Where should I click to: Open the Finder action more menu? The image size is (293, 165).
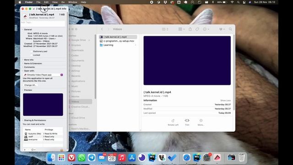click(x=206, y=29)
